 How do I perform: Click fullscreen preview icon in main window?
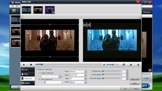click(150, 70)
